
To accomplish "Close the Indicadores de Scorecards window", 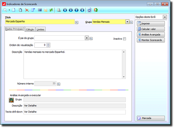I will click(x=165, y=4).
